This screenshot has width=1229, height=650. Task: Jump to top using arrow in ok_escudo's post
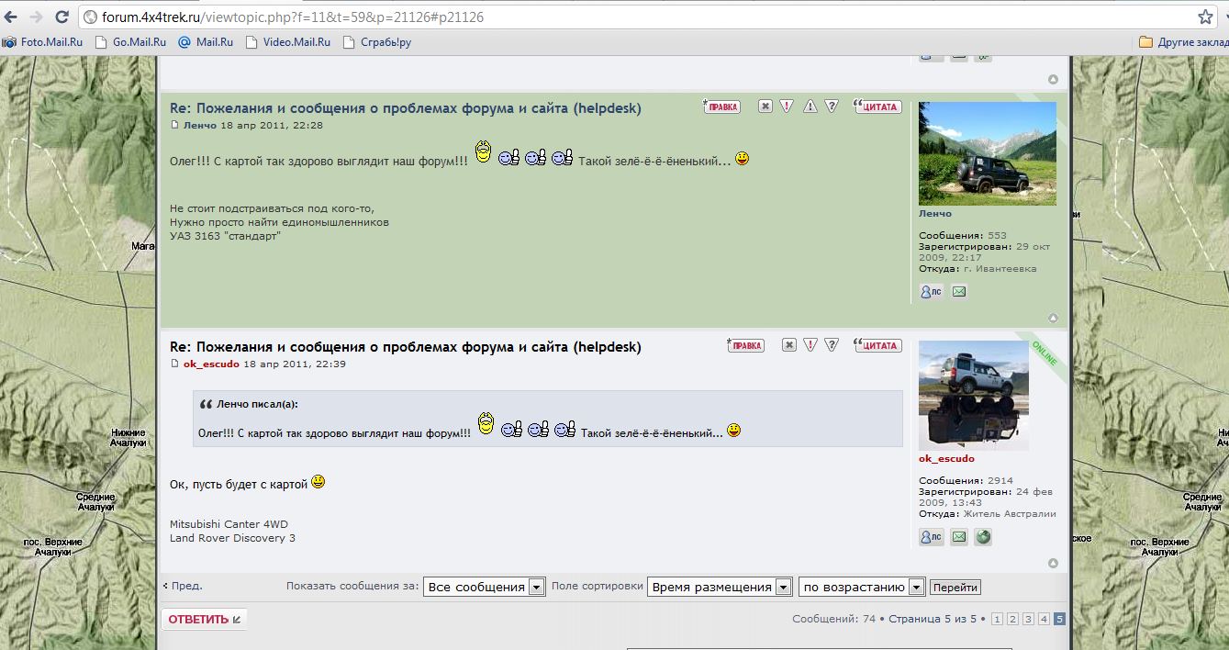click(1053, 563)
